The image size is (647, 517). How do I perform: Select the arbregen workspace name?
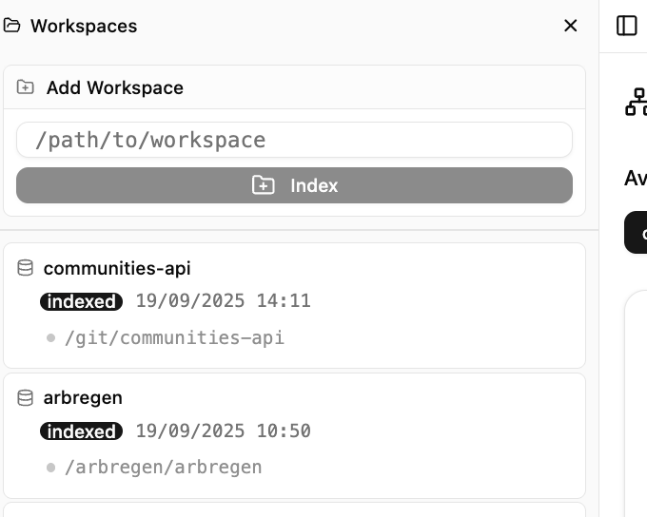[83, 398]
